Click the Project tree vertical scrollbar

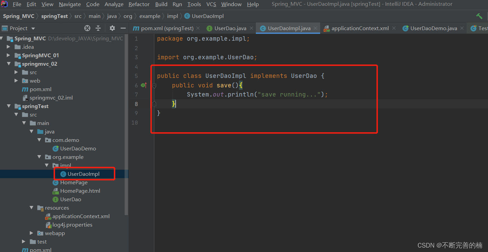[x=127, y=125]
